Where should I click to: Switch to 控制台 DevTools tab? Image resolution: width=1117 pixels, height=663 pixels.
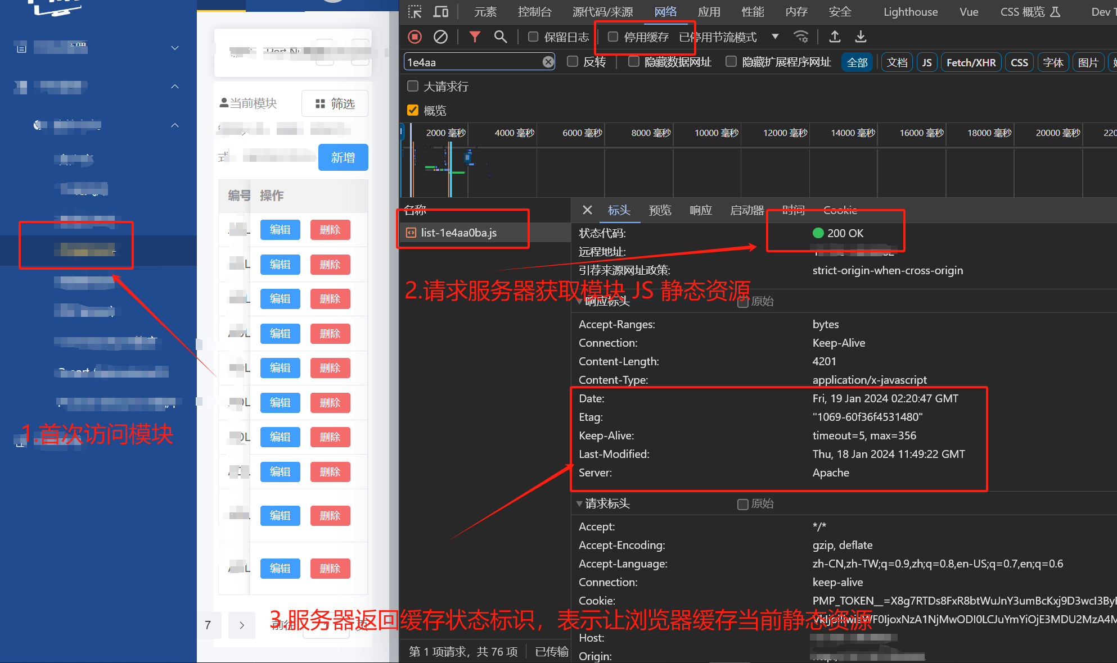535,12
